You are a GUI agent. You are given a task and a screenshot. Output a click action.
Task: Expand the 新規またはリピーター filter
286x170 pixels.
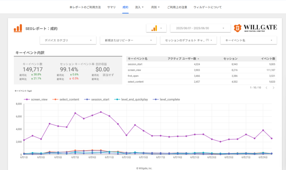pyautogui.click(x=128, y=40)
